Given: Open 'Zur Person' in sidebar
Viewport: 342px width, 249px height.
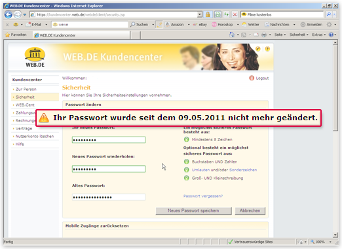Looking at the screenshot, I should pyautogui.click(x=26, y=90).
